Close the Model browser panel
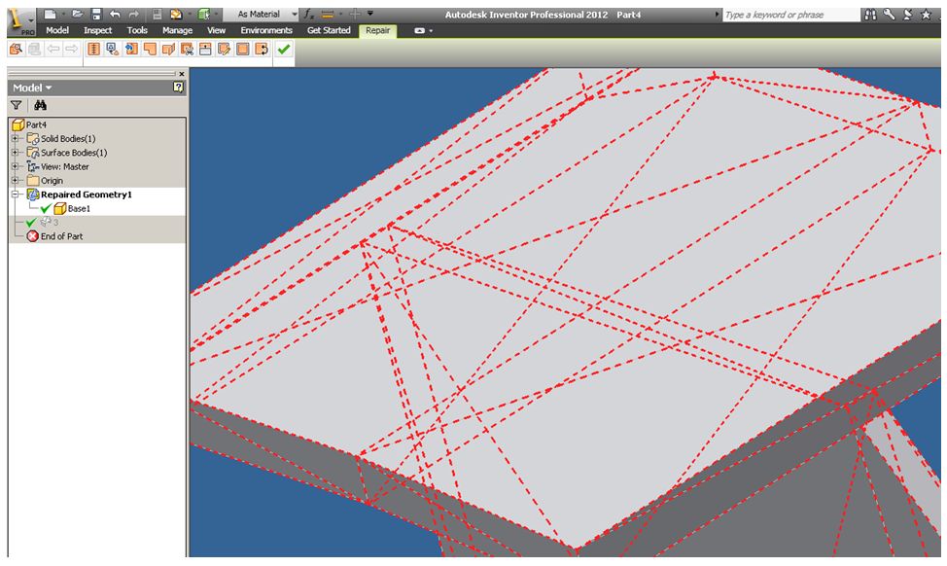The image size is (947, 566). click(181, 74)
